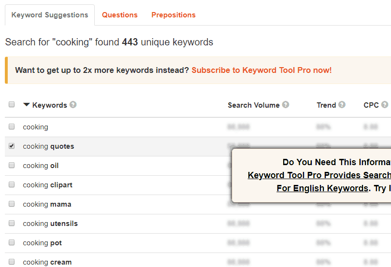Toggle the select-all keywords checkbox
This screenshot has width=391, height=267.
(12, 104)
